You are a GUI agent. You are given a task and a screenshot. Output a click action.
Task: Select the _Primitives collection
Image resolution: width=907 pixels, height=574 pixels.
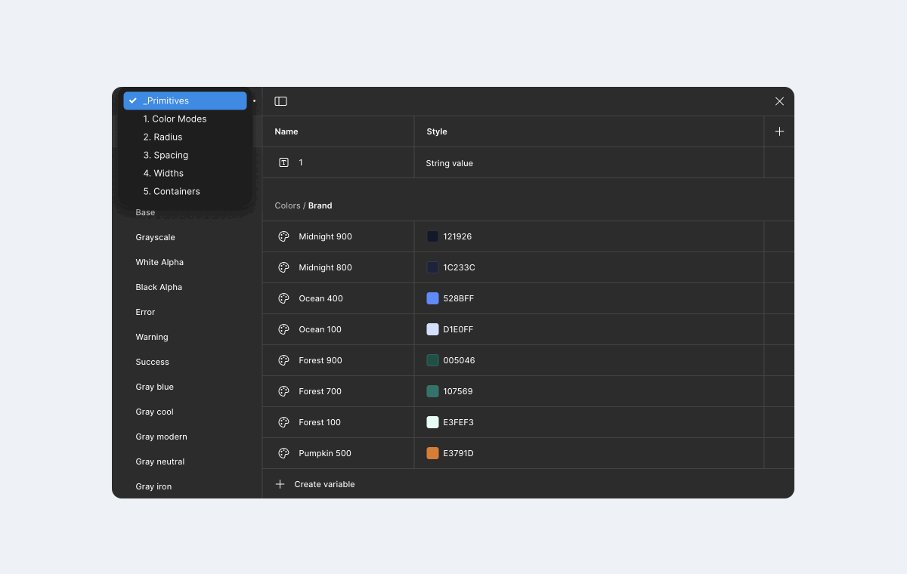coord(185,100)
